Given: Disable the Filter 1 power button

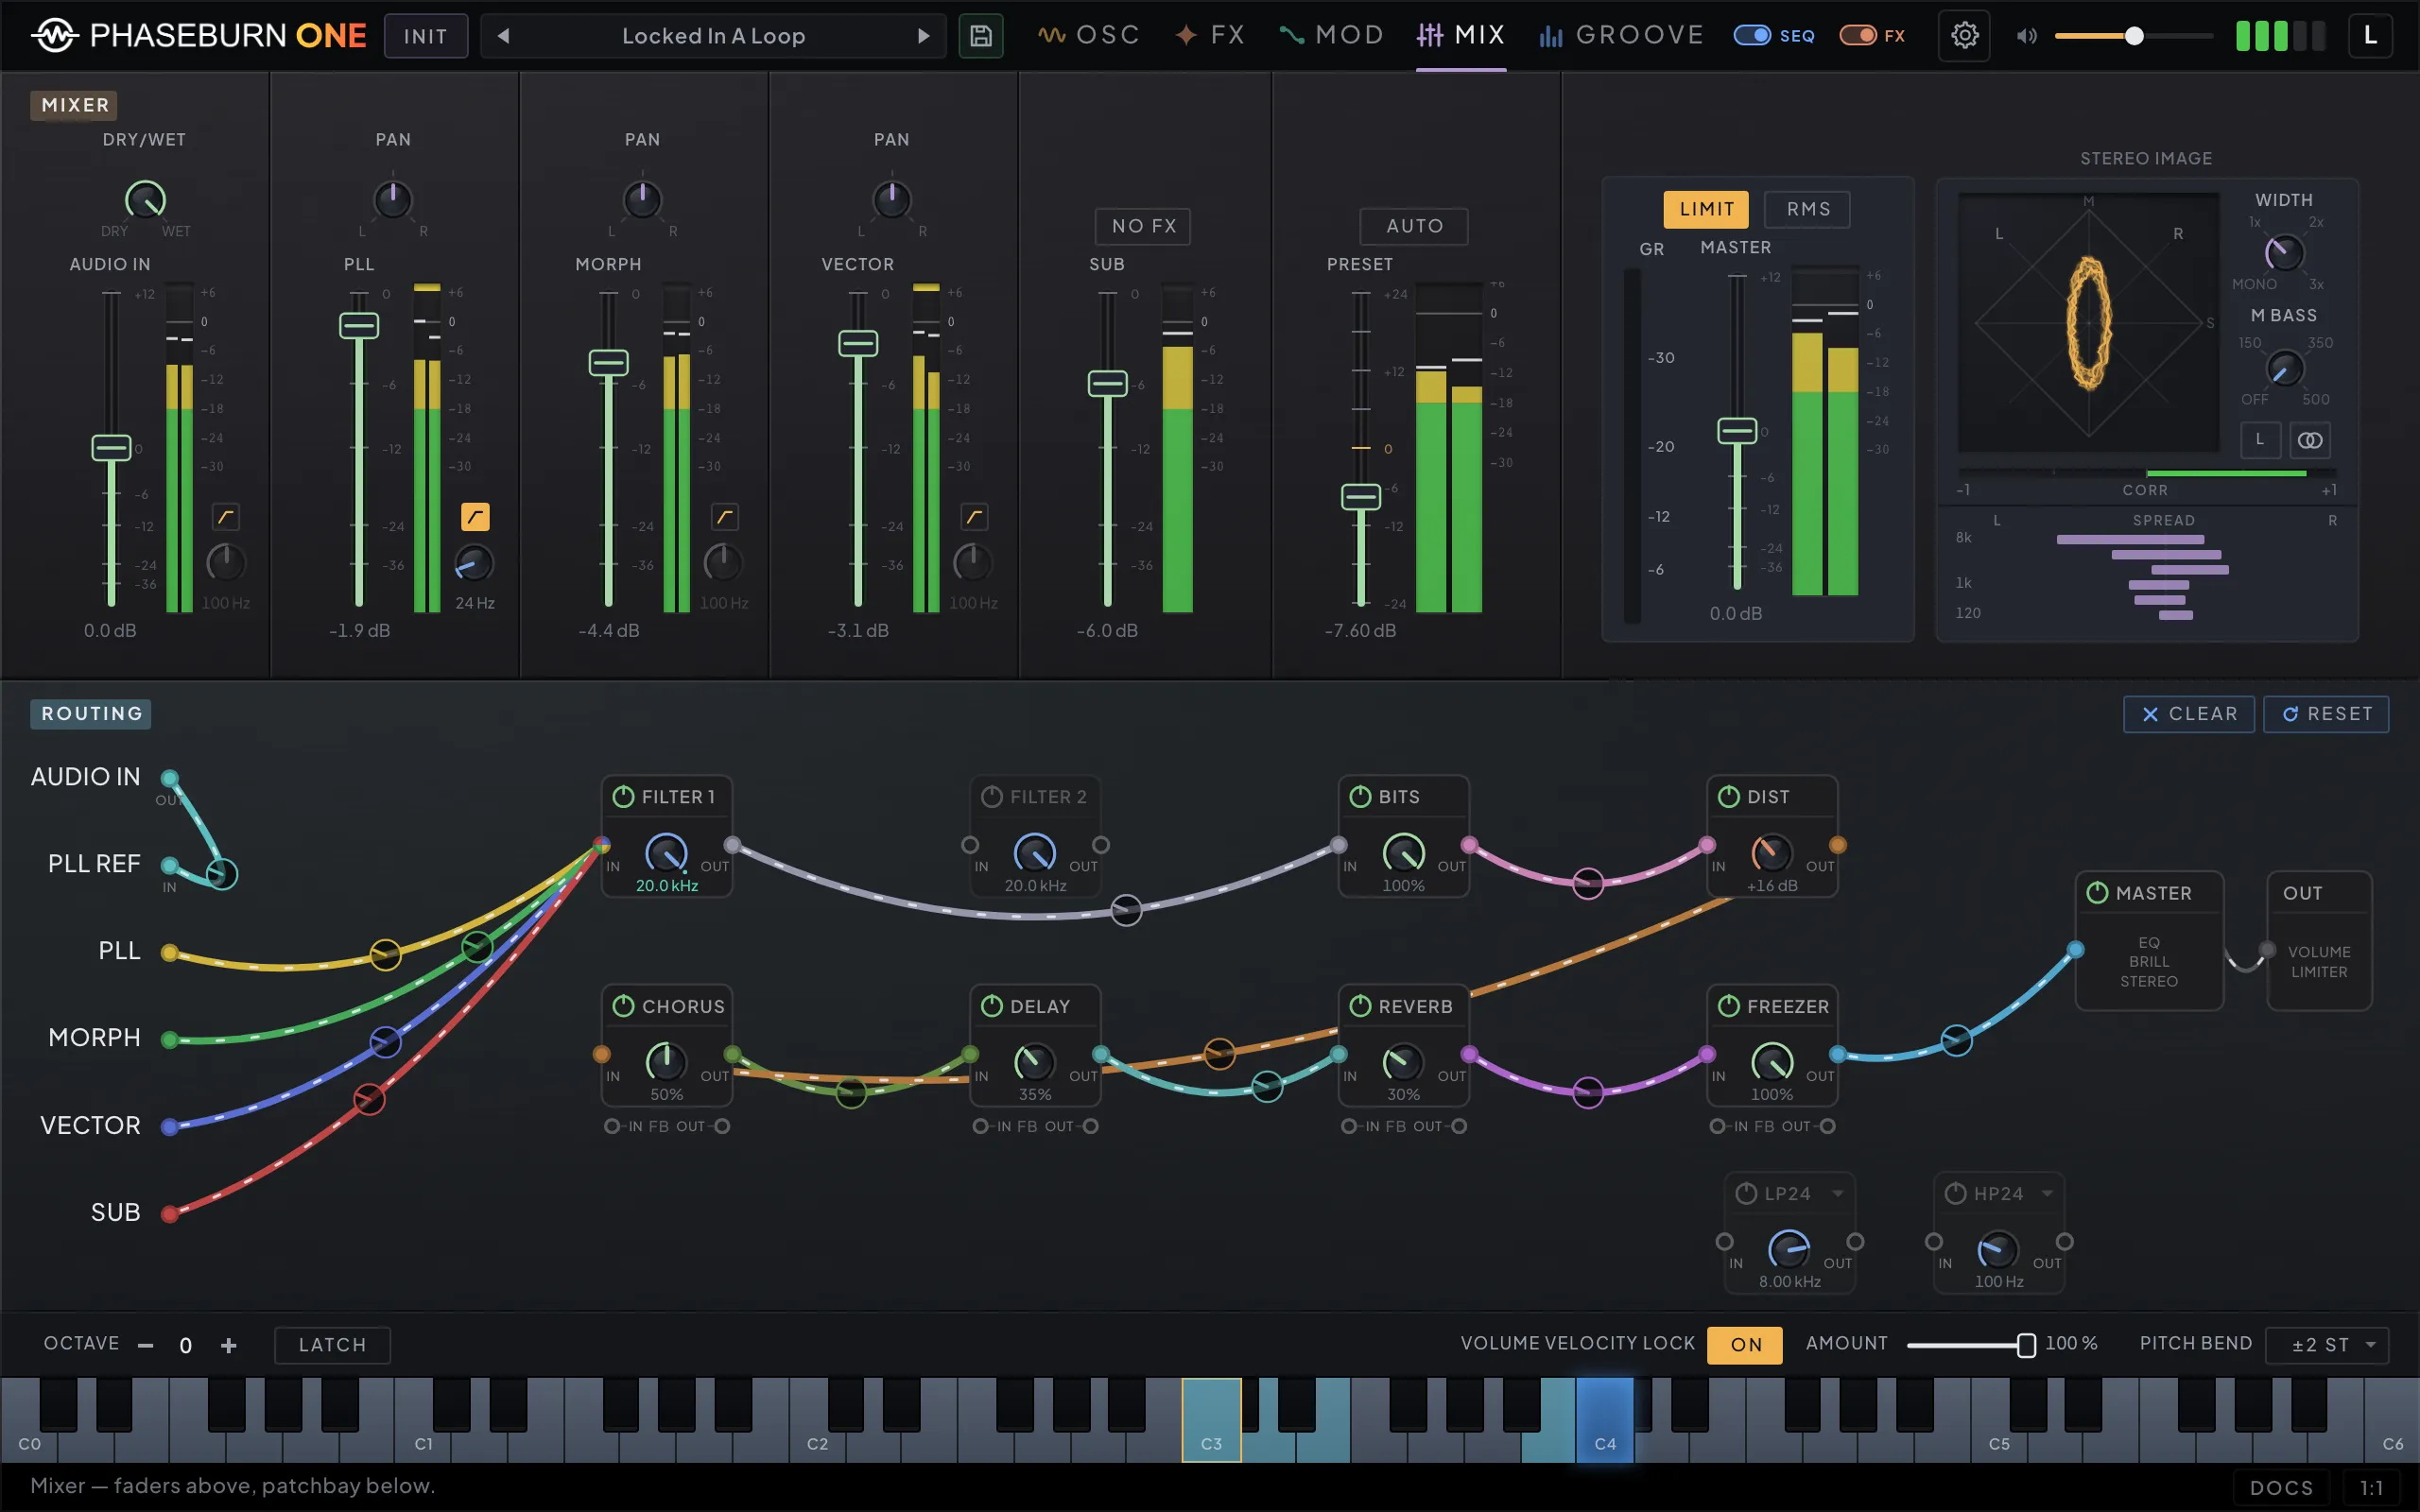Looking at the screenshot, I should pos(623,797).
